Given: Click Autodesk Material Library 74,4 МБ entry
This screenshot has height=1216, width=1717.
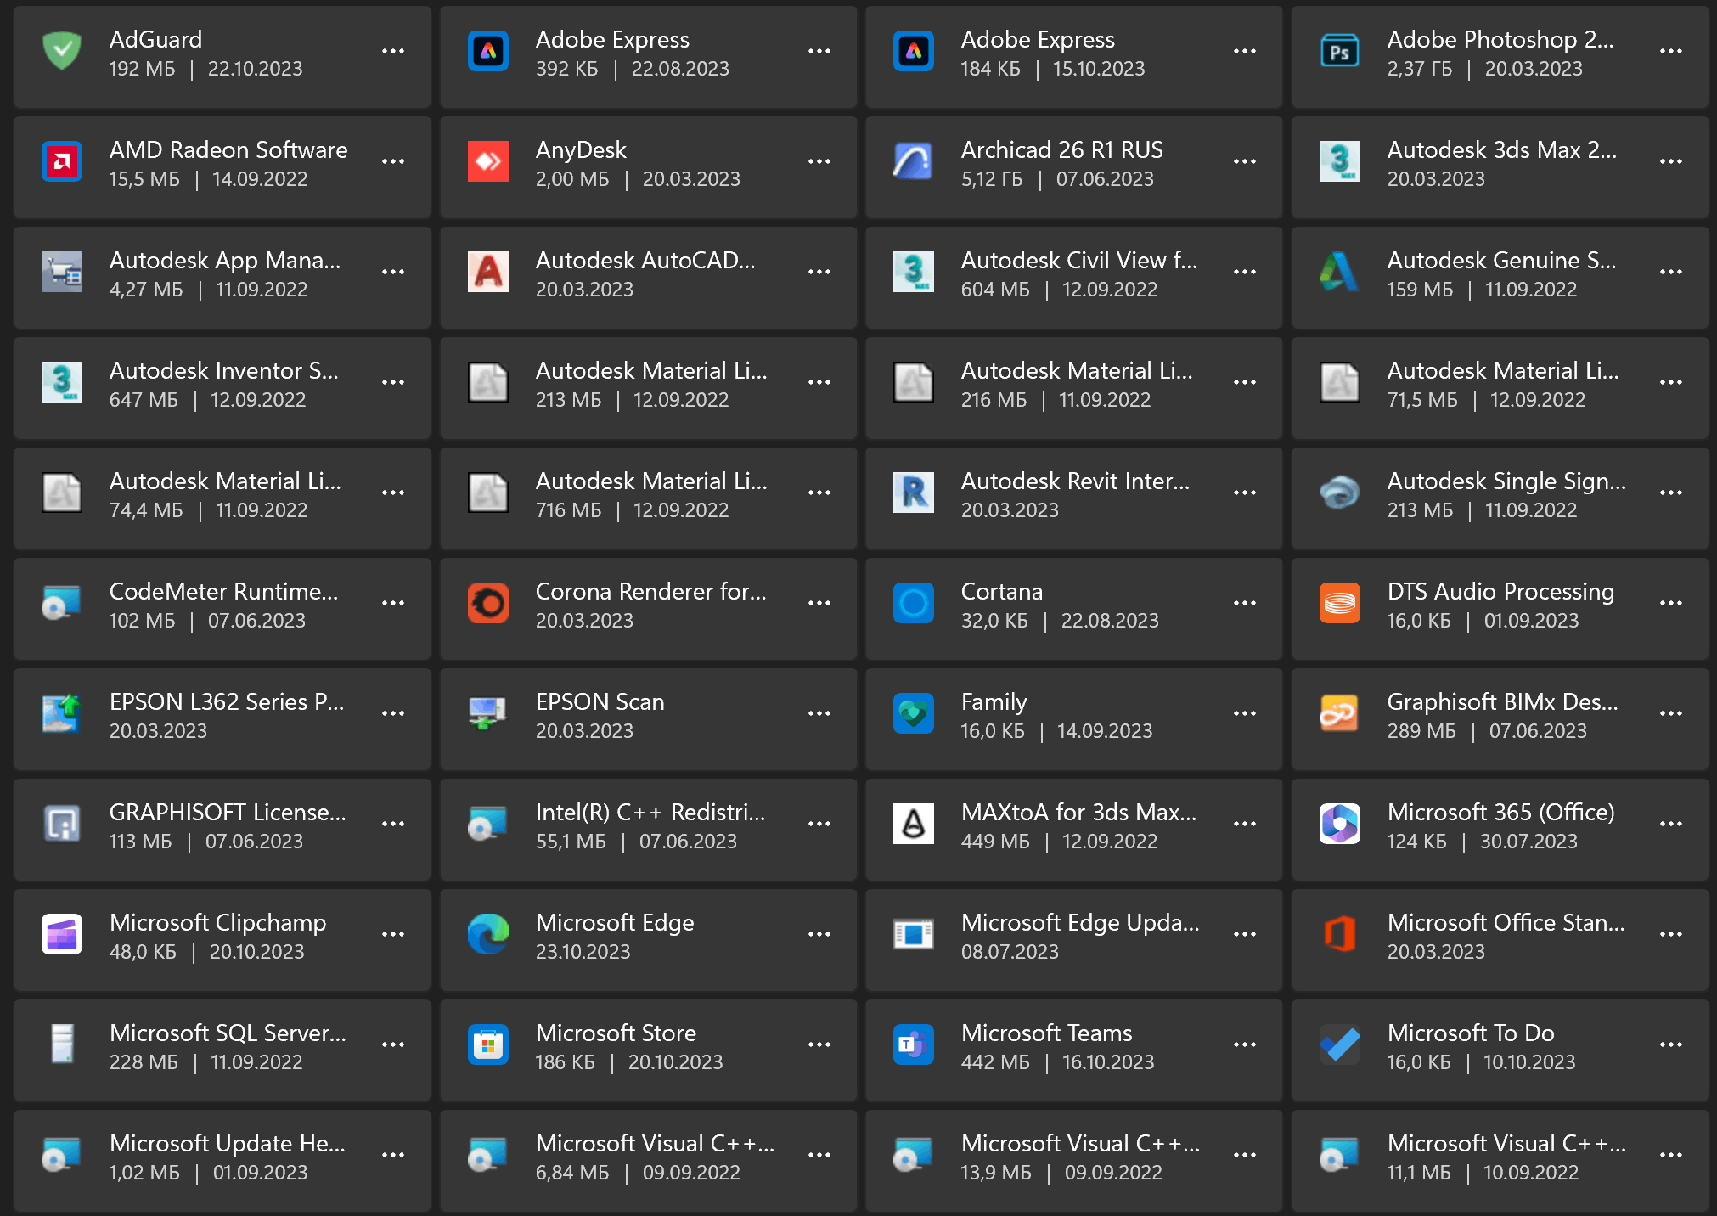Looking at the screenshot, I should tap(222, 498).
